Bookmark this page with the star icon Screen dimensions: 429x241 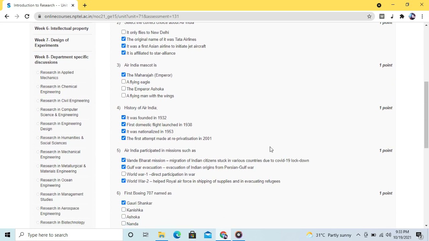tap(369, 16)
